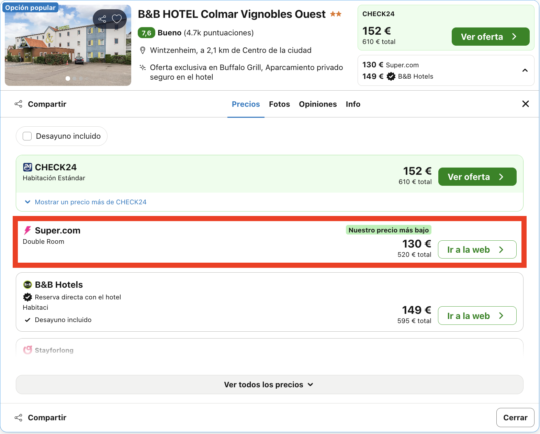
Task: Click Compartir in the bottom footer
Action: tap(41, 418)
